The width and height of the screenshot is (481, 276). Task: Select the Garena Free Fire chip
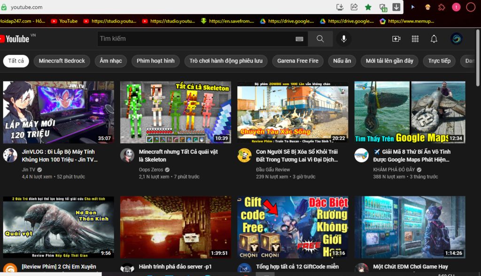click(x=298, y=61)
